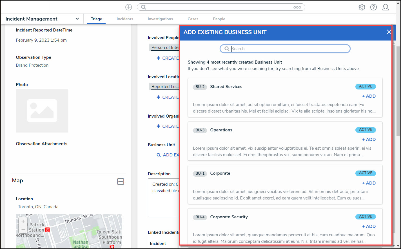Switch to the Investigations tab

[x=160, y=19]
